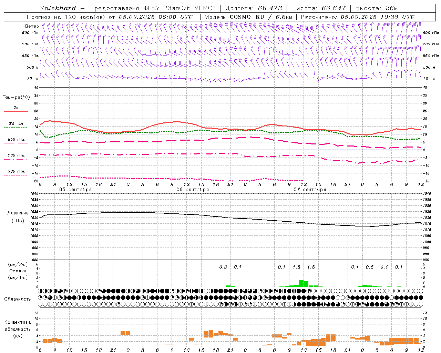Click the '1.5' three-hour precipitation value
Viewport: 441px width, 353px height.
click(x=311, y=267)
